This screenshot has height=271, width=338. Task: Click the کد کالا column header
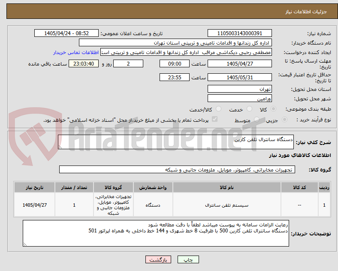pos(299,187)
